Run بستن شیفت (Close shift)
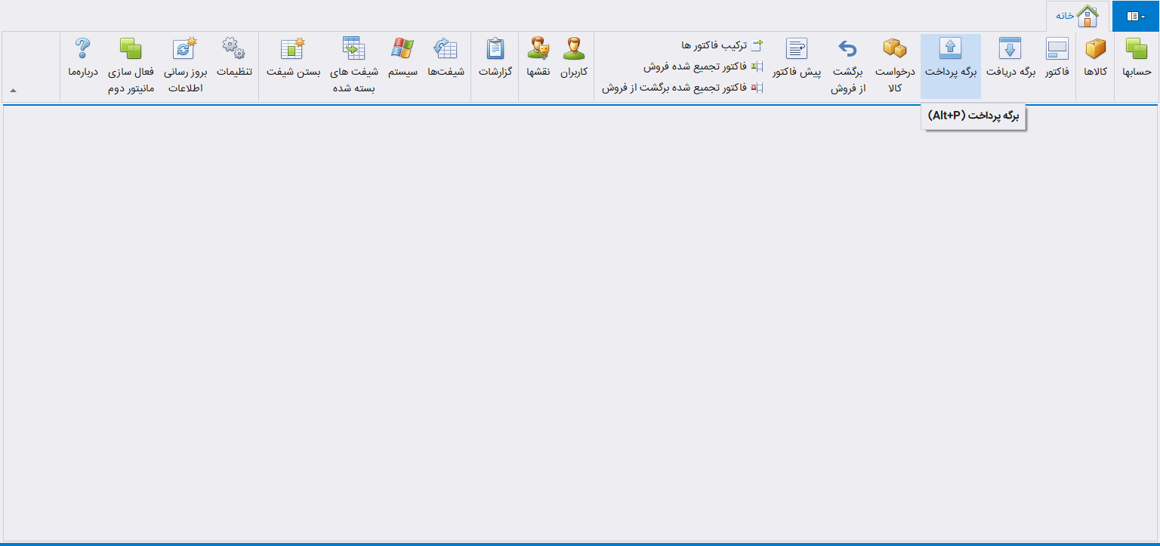The width and height of the screenshot is (1160, 546). click(x=291, y=64)
